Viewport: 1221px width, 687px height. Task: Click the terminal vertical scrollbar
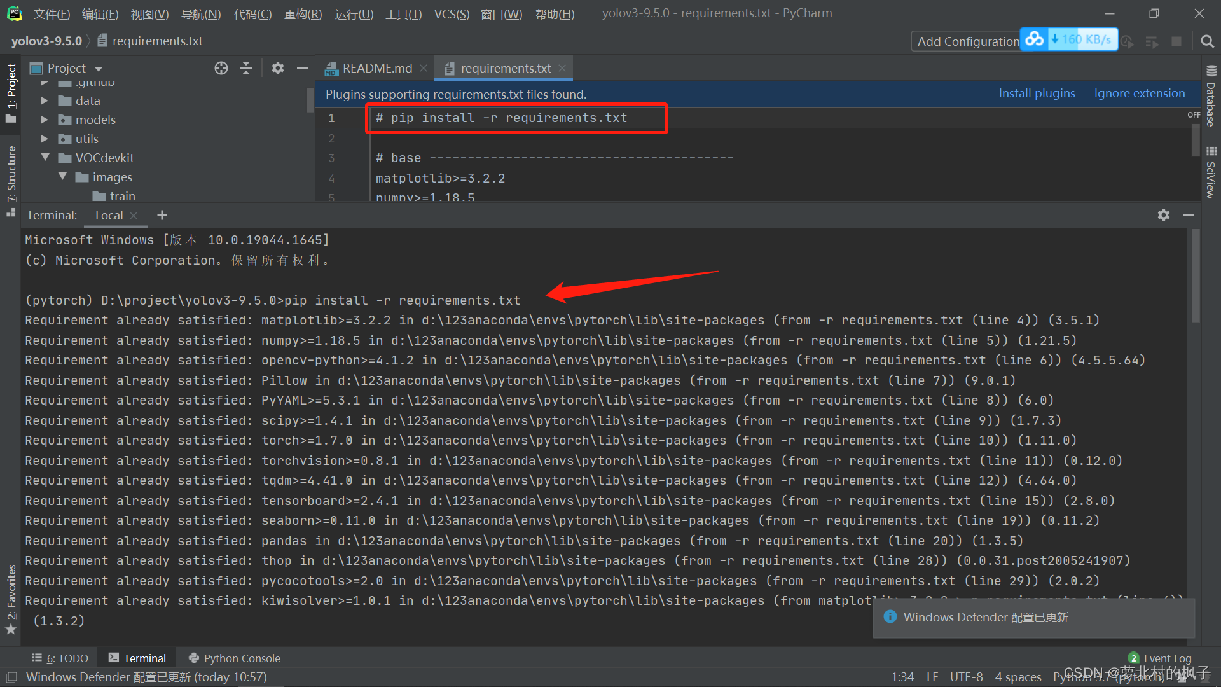click(x=1196, y=276)
